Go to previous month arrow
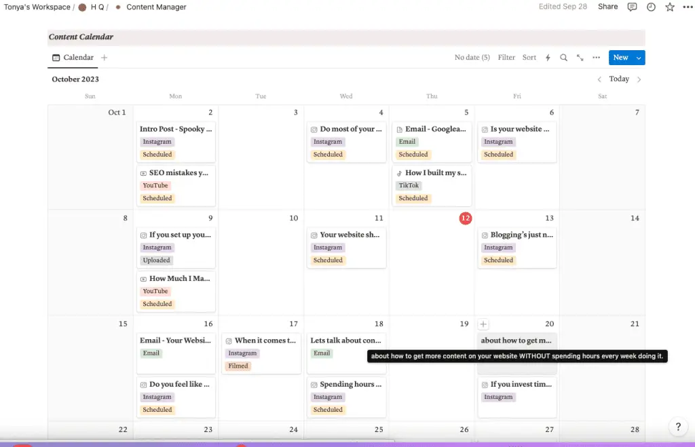This screenshot has width=695, height=447. pos(599,79)
